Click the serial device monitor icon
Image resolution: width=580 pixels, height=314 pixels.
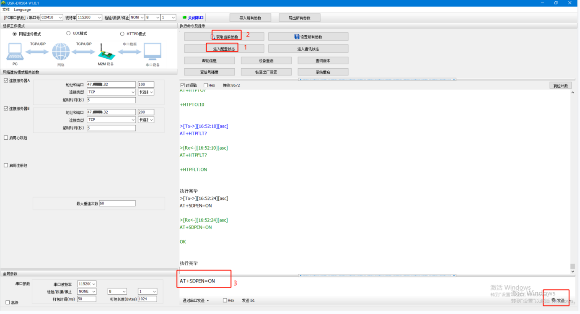[x=152, y=52]
